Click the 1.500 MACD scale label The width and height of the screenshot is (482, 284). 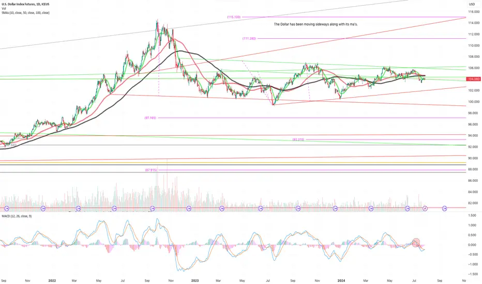coord(472,215)
